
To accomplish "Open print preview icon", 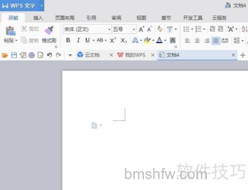I will point(40,55).
